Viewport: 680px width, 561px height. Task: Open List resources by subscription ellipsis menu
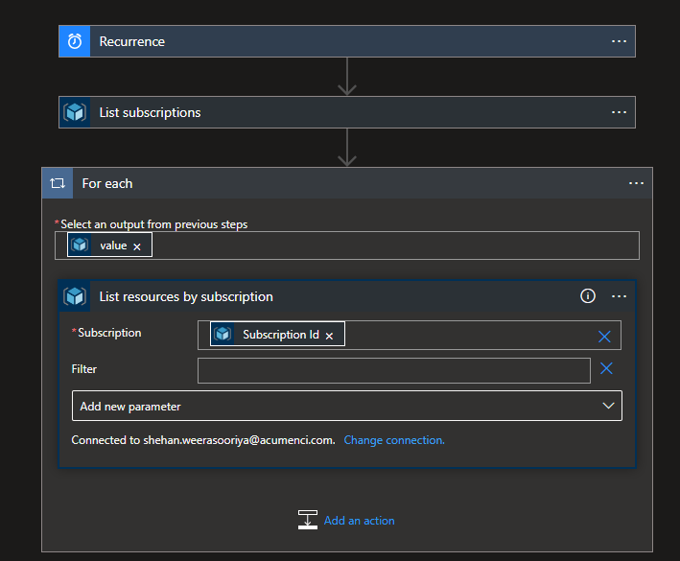619,296
